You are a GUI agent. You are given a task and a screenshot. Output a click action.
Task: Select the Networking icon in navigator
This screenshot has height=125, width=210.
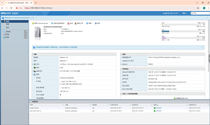click(4, 37)
